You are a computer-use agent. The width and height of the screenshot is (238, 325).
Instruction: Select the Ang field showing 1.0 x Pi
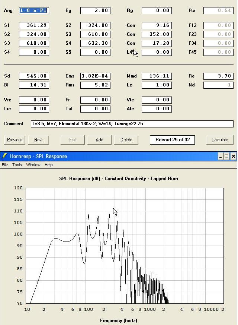(x=34, y=10)
